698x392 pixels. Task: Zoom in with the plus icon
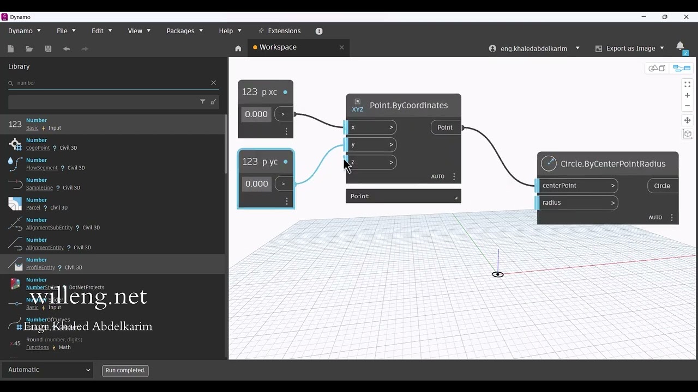click(687, 95)
